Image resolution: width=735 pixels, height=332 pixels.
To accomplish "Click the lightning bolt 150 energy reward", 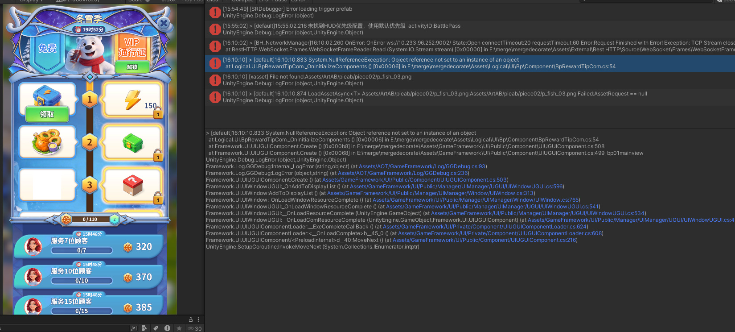I will [x=133, y=100].
